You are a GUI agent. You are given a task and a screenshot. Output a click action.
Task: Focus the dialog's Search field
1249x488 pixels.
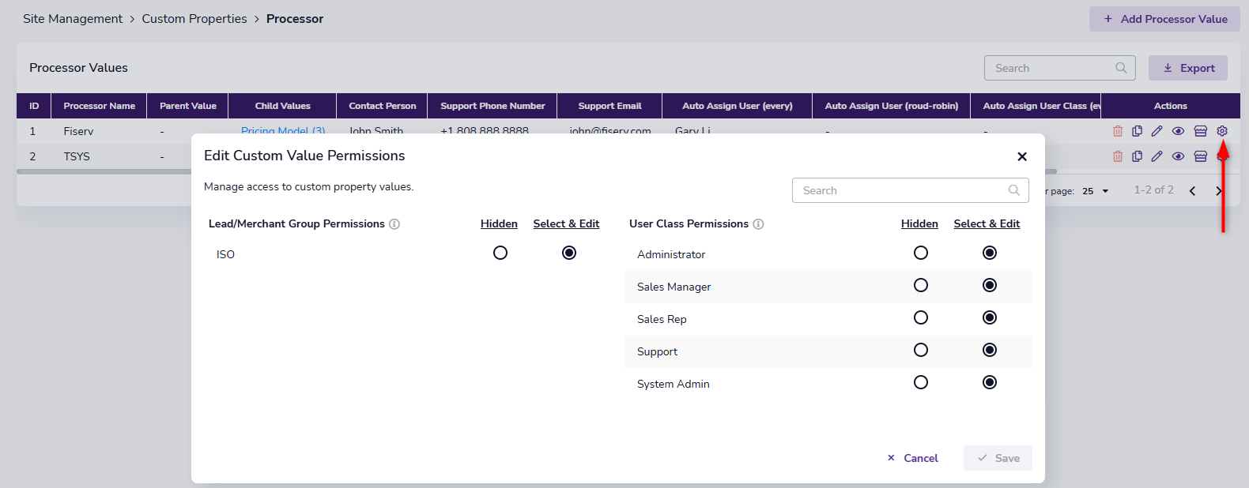coord(910,190)
